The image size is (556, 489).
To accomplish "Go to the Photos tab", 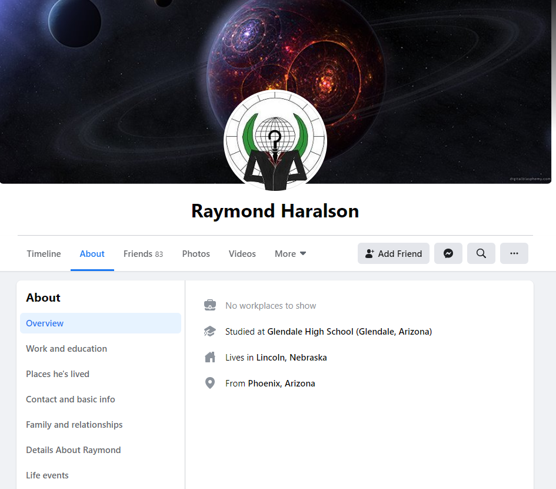I will coord(196,253).
